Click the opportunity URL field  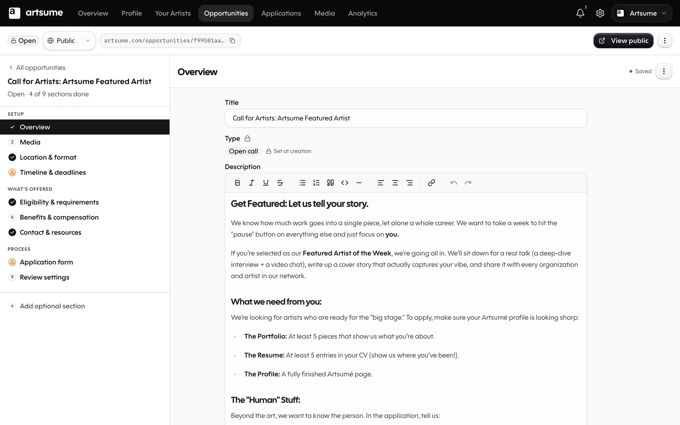170,41
